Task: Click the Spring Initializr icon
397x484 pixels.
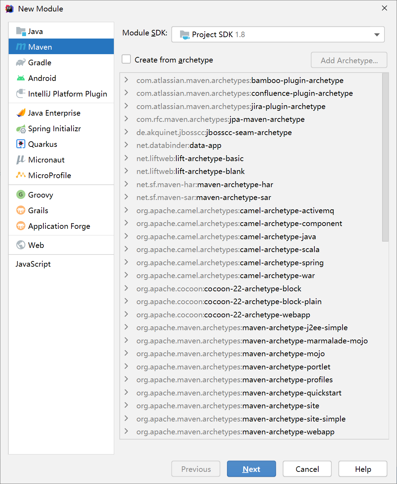Action: pos(21,129)
